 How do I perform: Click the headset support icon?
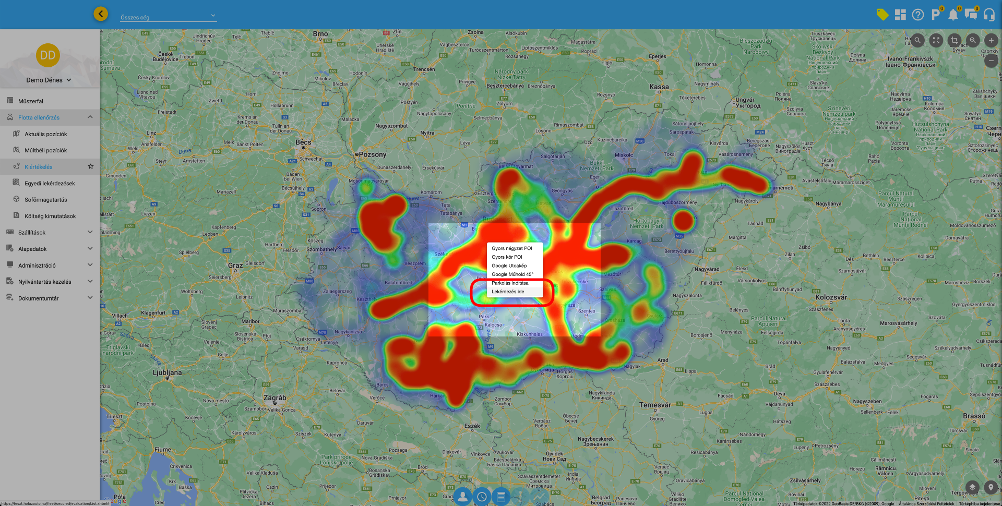[989, 15]
